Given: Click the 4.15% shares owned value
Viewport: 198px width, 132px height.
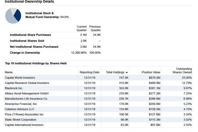Looking at the screenshot, I should [x=188, y=109].
